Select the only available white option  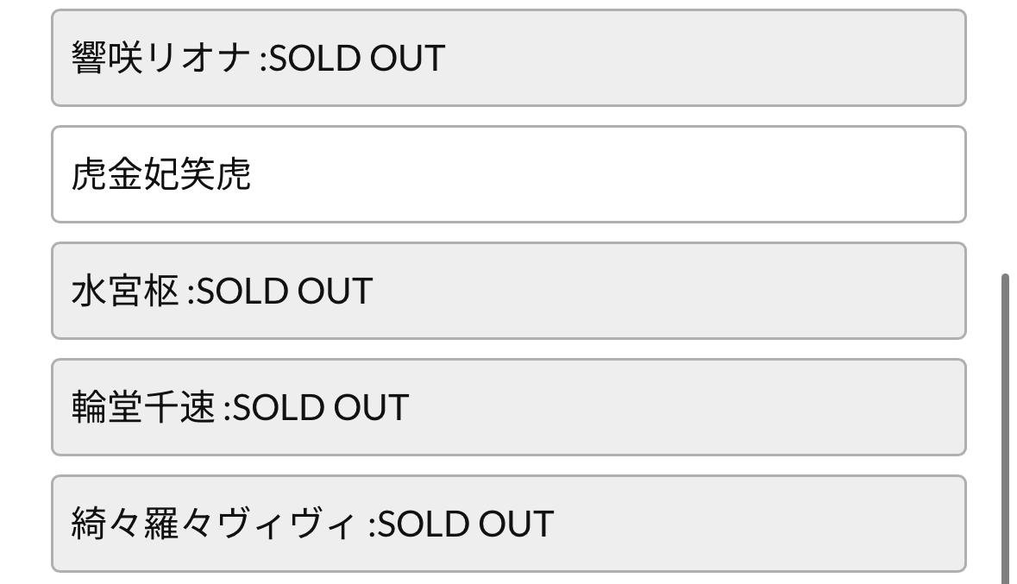tap(508, 174)
